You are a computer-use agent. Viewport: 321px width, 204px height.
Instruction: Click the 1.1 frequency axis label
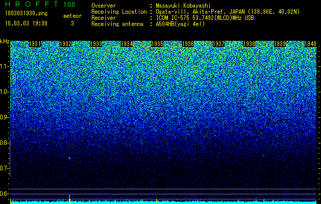click(x=5, y=66)
